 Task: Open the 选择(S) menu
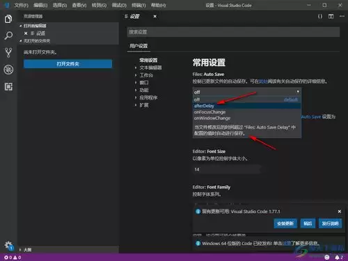click(x=60, y=5)
